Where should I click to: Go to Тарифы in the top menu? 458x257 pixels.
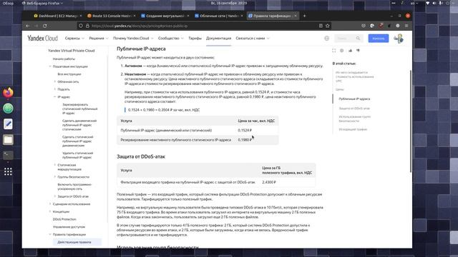click(x=195, y=38)
